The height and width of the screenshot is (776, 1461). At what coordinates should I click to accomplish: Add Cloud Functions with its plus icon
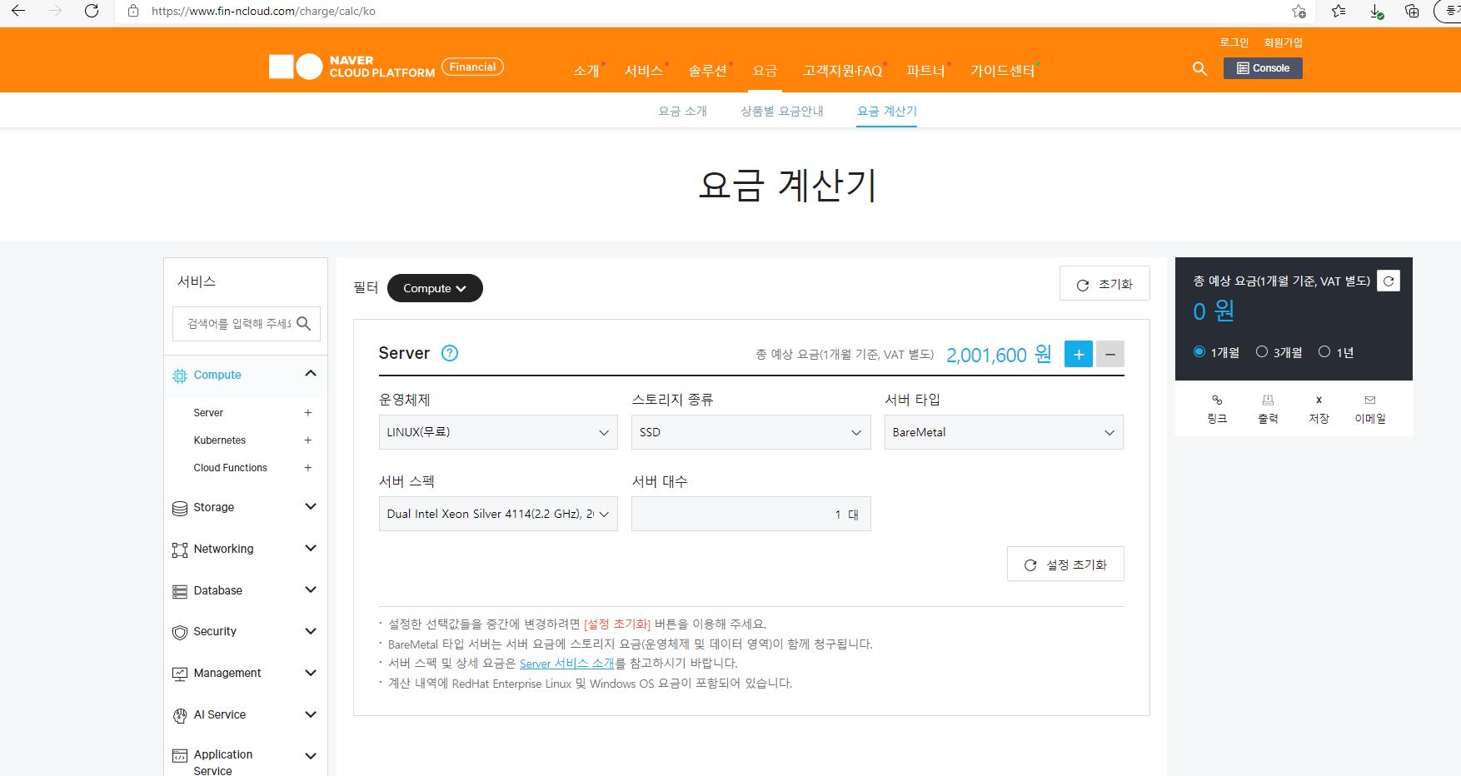(308, 468)
